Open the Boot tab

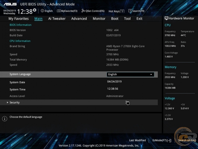point(115,19)
